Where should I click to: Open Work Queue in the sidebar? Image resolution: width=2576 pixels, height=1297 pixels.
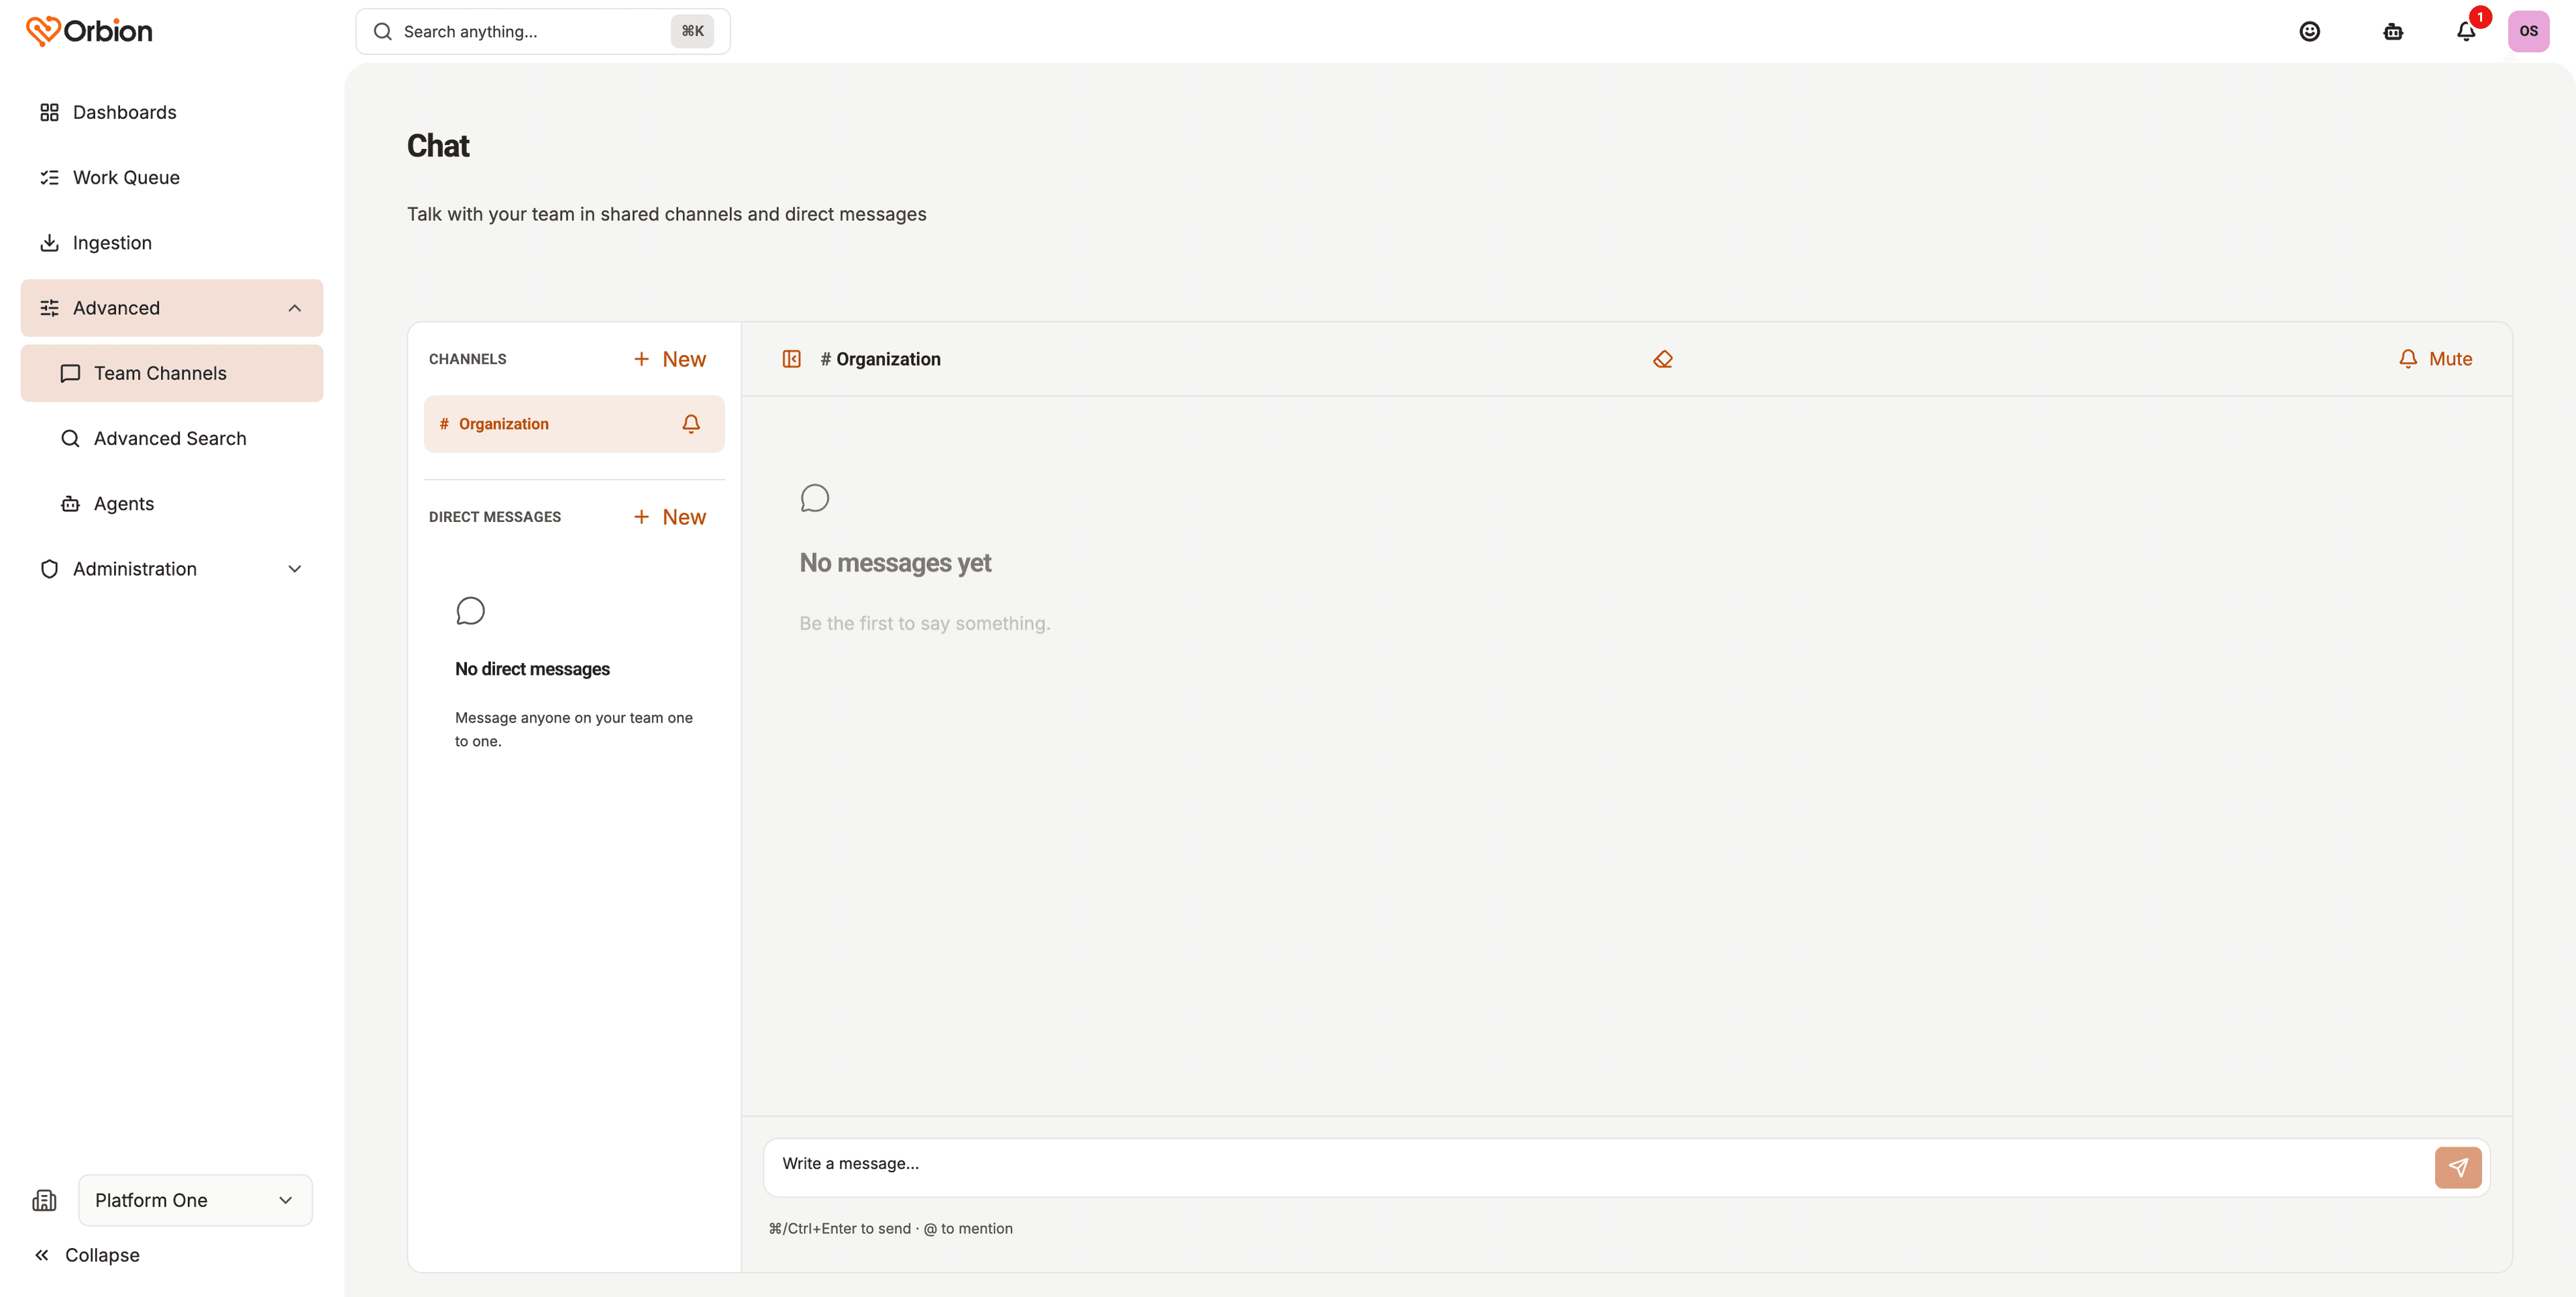coord(172,177)
